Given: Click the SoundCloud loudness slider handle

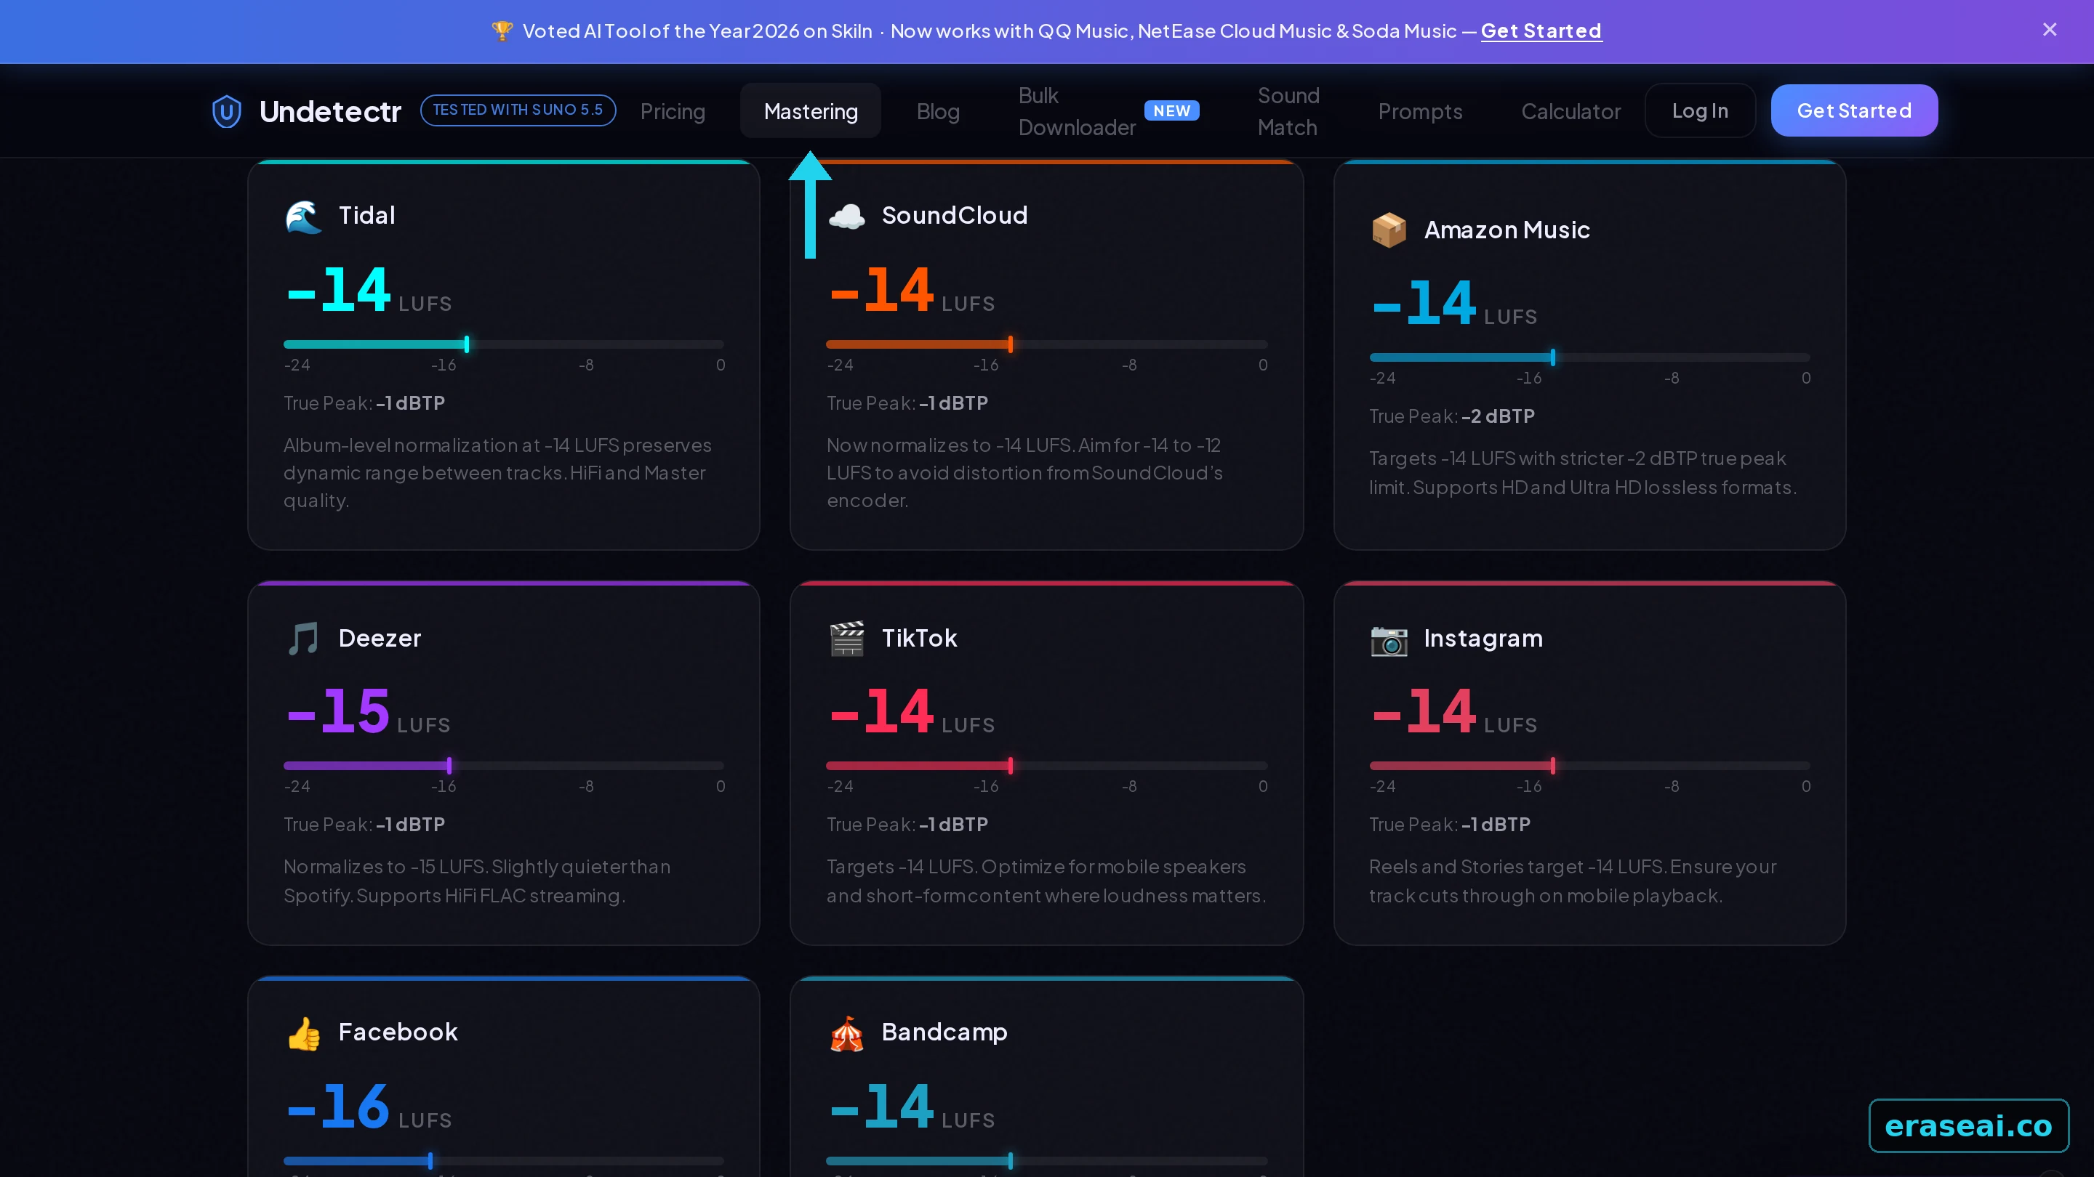Looking at the screenshot, I should [x=1011, y=344].
